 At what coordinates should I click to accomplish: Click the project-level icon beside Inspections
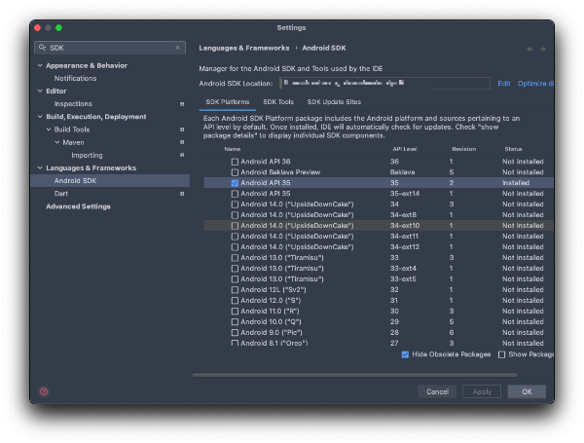[182, 104]
